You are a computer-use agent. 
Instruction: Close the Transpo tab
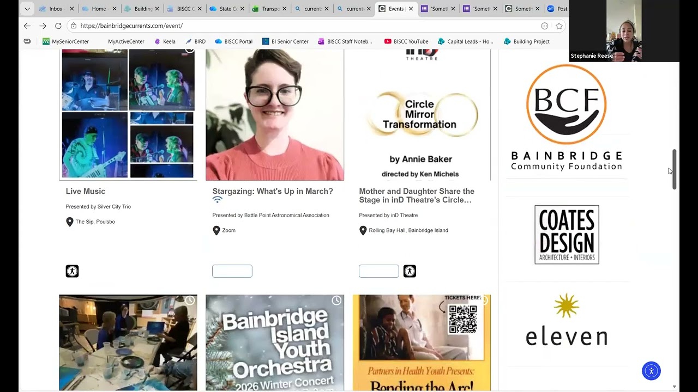[x=284, y=9]
